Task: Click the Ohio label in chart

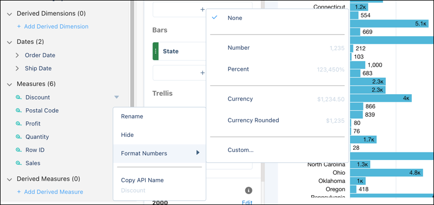Action: 339,173
